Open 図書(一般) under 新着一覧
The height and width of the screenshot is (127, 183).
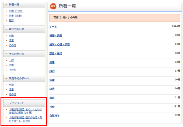pos(16,11)
